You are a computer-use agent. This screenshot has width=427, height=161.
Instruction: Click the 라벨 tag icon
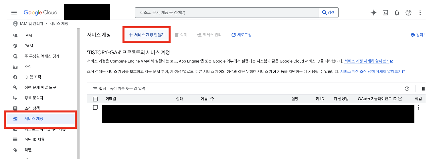(x=15, y=150)
